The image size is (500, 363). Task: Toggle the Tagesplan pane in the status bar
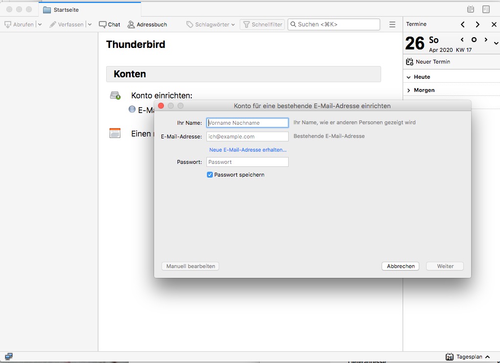pos(467,357)
